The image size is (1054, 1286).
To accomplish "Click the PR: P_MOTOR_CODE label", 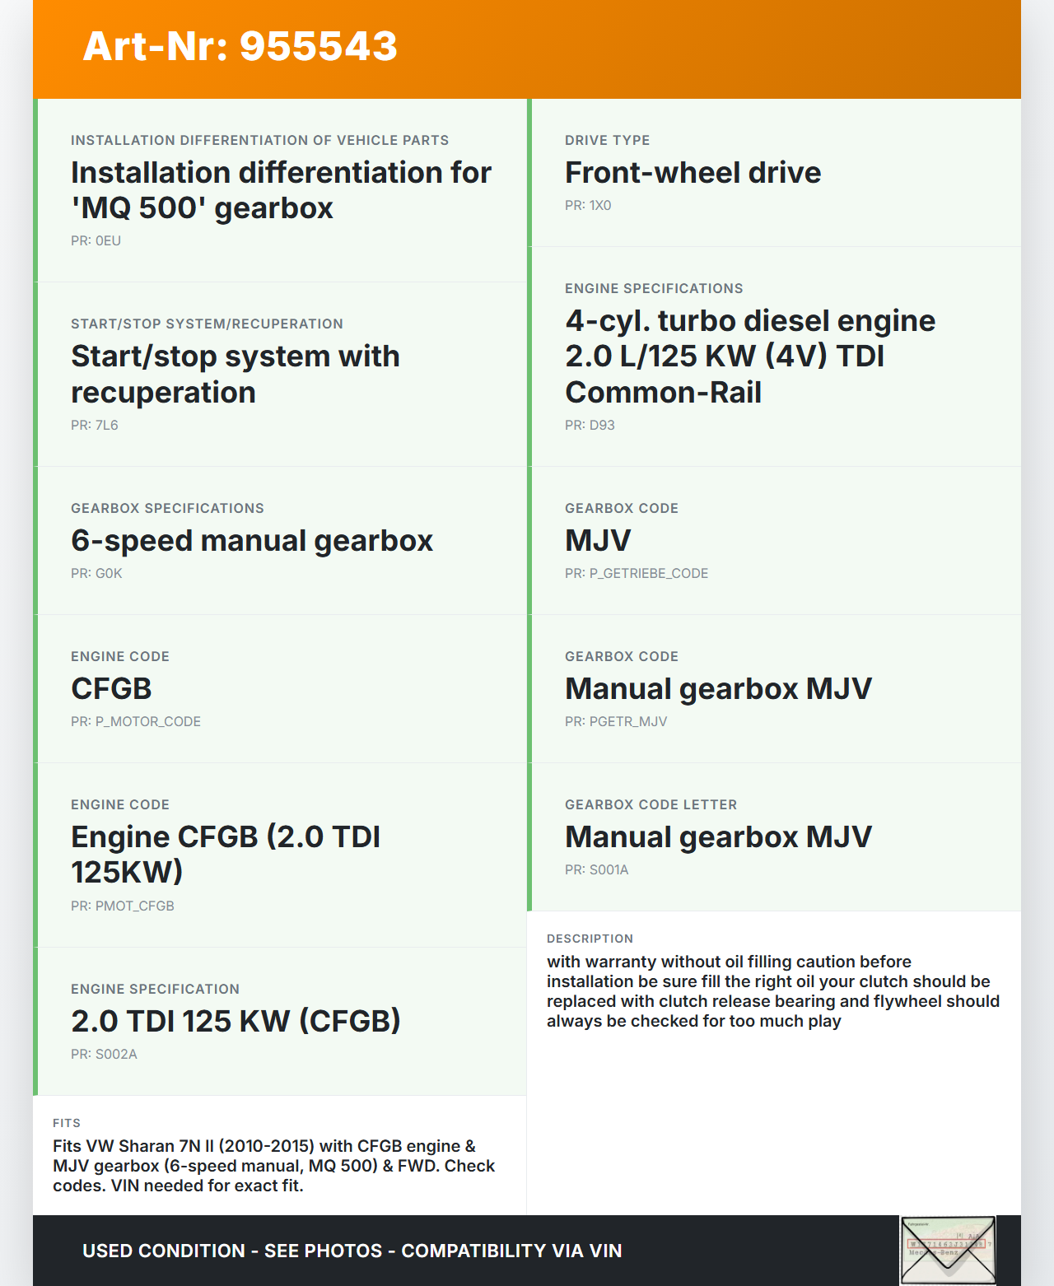I will 136,721.
